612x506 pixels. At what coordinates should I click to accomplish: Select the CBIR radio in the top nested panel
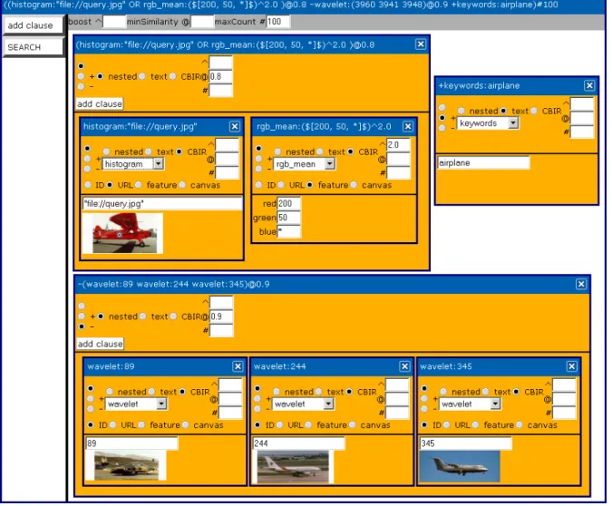(x=173, y=76)
